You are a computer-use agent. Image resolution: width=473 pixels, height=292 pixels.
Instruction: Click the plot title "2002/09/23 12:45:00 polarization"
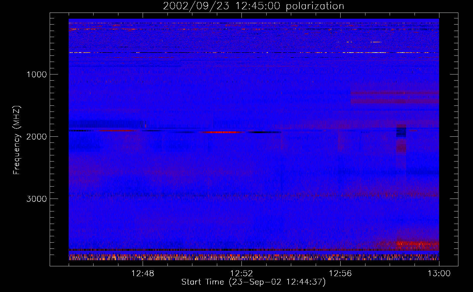pyautogui.click(x=253, y=6)
